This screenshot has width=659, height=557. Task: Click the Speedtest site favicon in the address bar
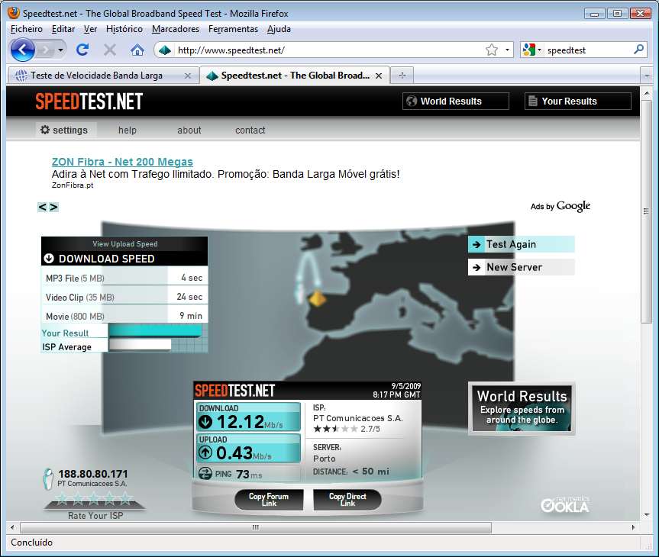point(165,50)
